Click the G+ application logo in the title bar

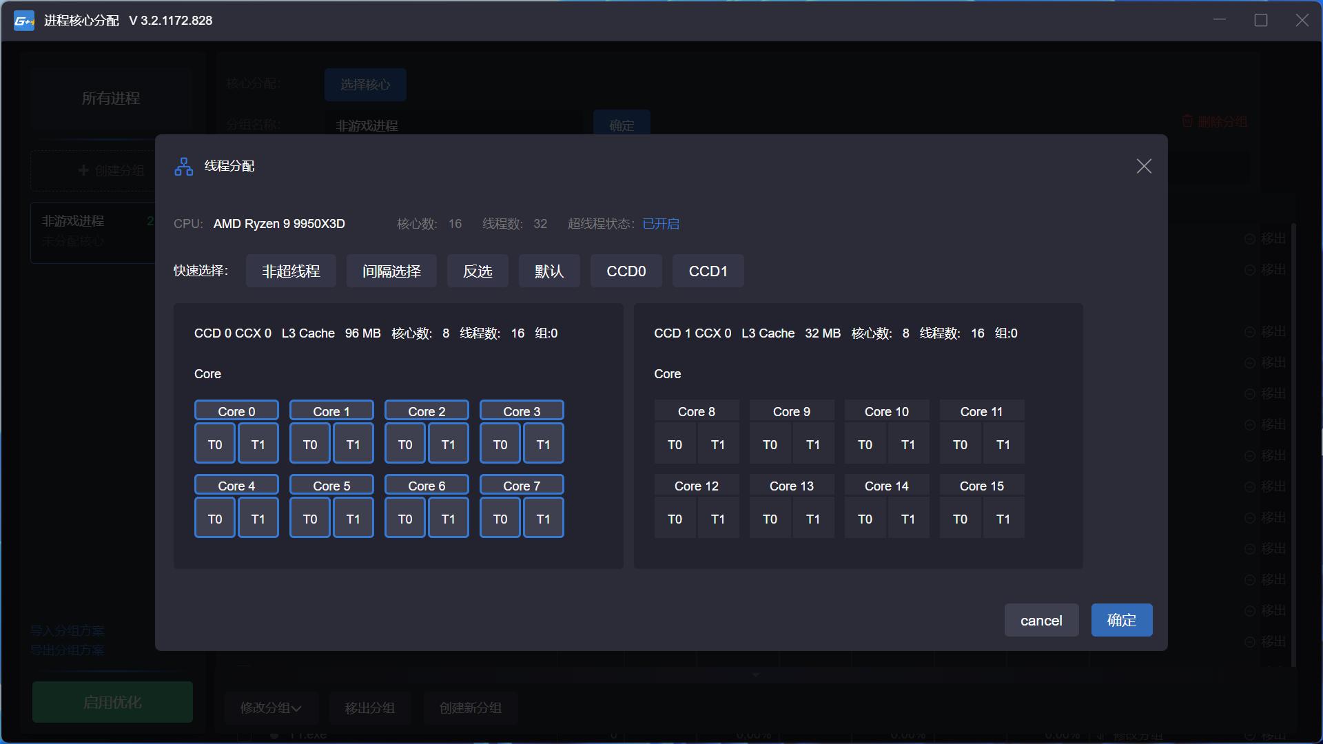point(23,21)
